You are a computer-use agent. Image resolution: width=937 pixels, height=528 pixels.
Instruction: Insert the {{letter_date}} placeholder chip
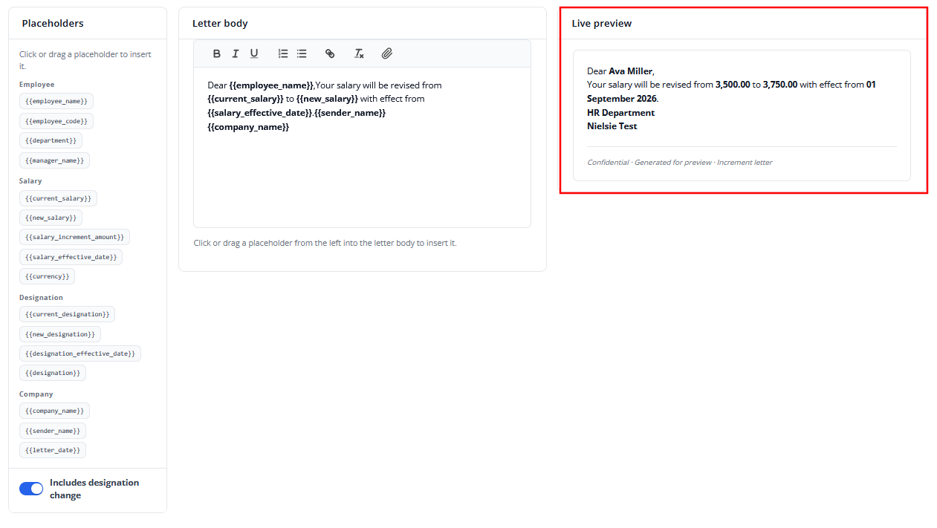tap(53, 450)
